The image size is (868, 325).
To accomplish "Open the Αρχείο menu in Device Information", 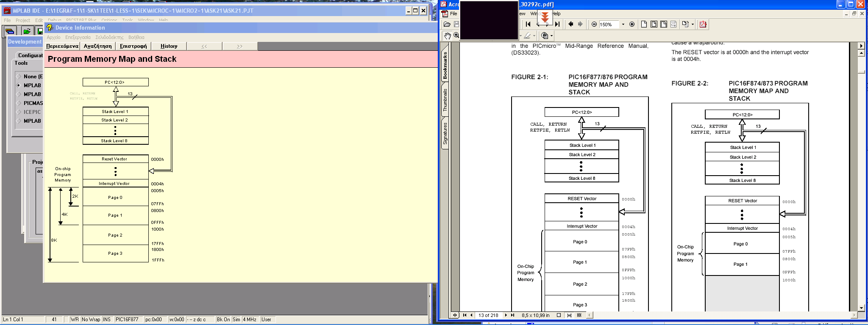I will pos(53,37).
